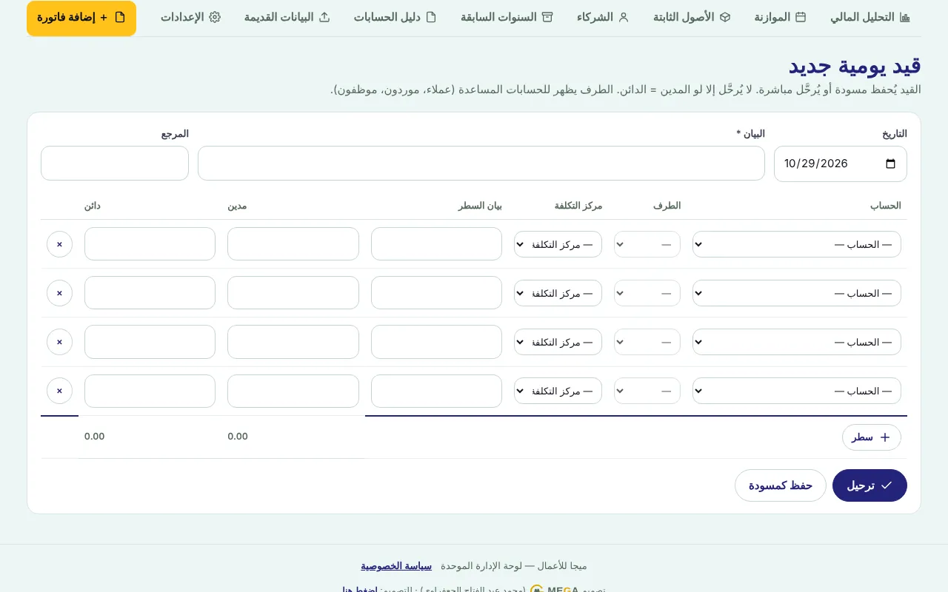Remove the first journal line with ×
Viewport: 948px width, 592px height.
(59, 244)
